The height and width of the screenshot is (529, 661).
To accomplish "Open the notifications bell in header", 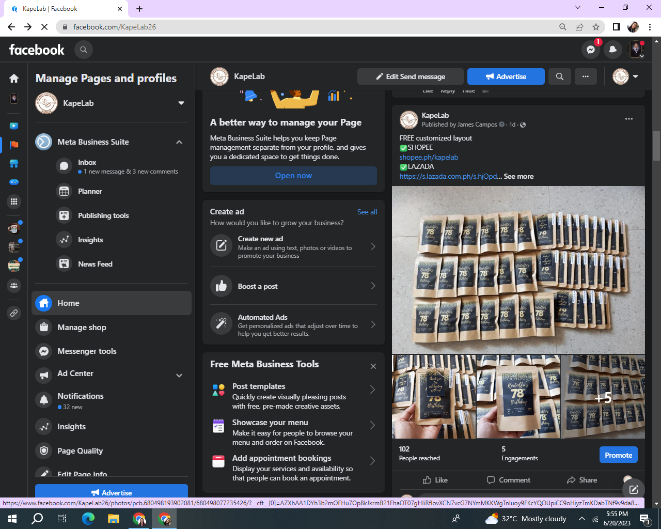I will tap(613, 50).
